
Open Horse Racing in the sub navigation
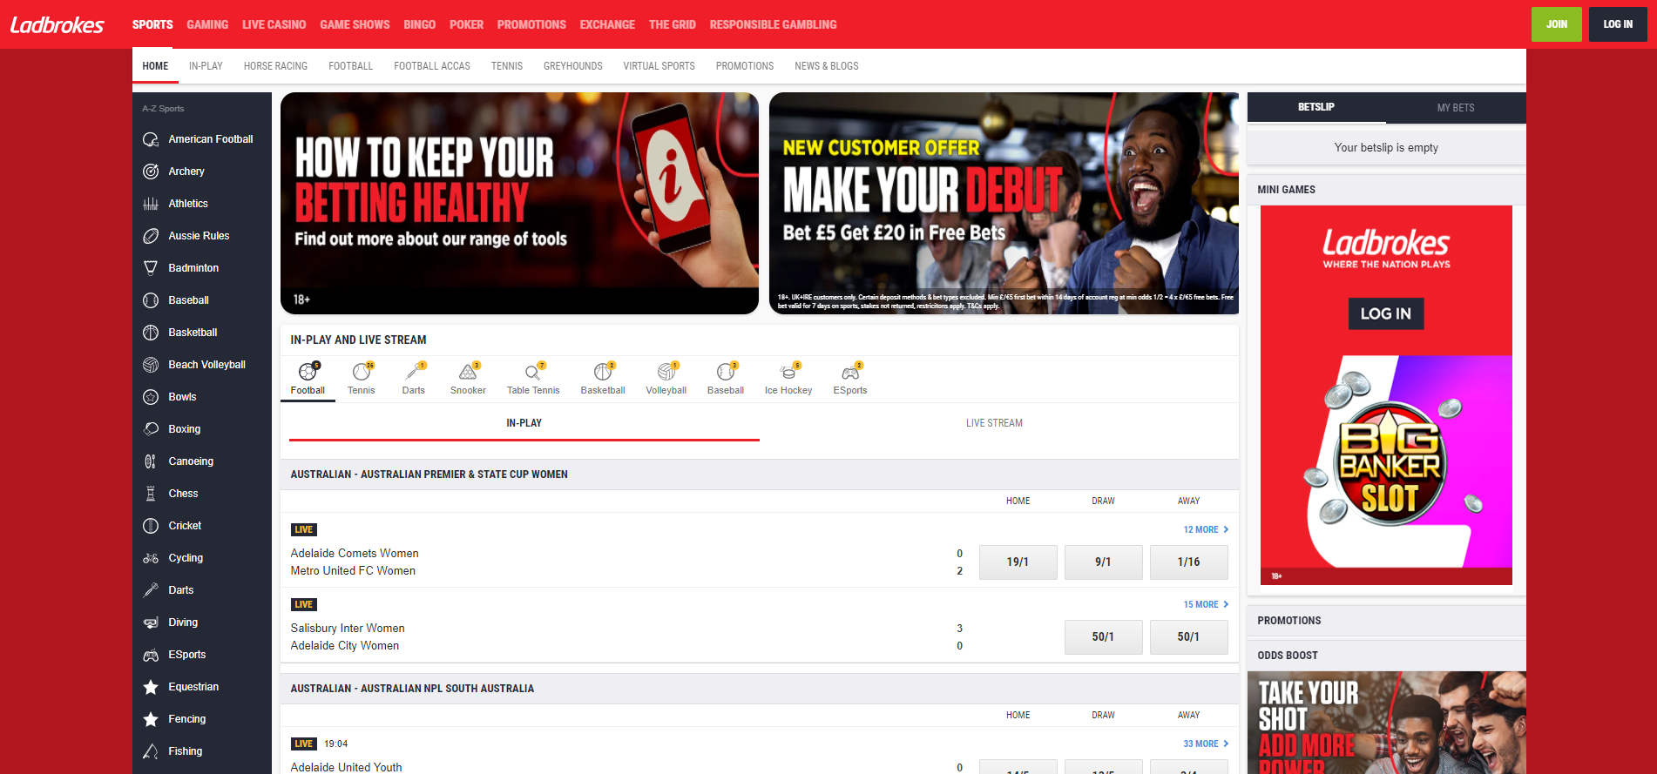(275, 66)
